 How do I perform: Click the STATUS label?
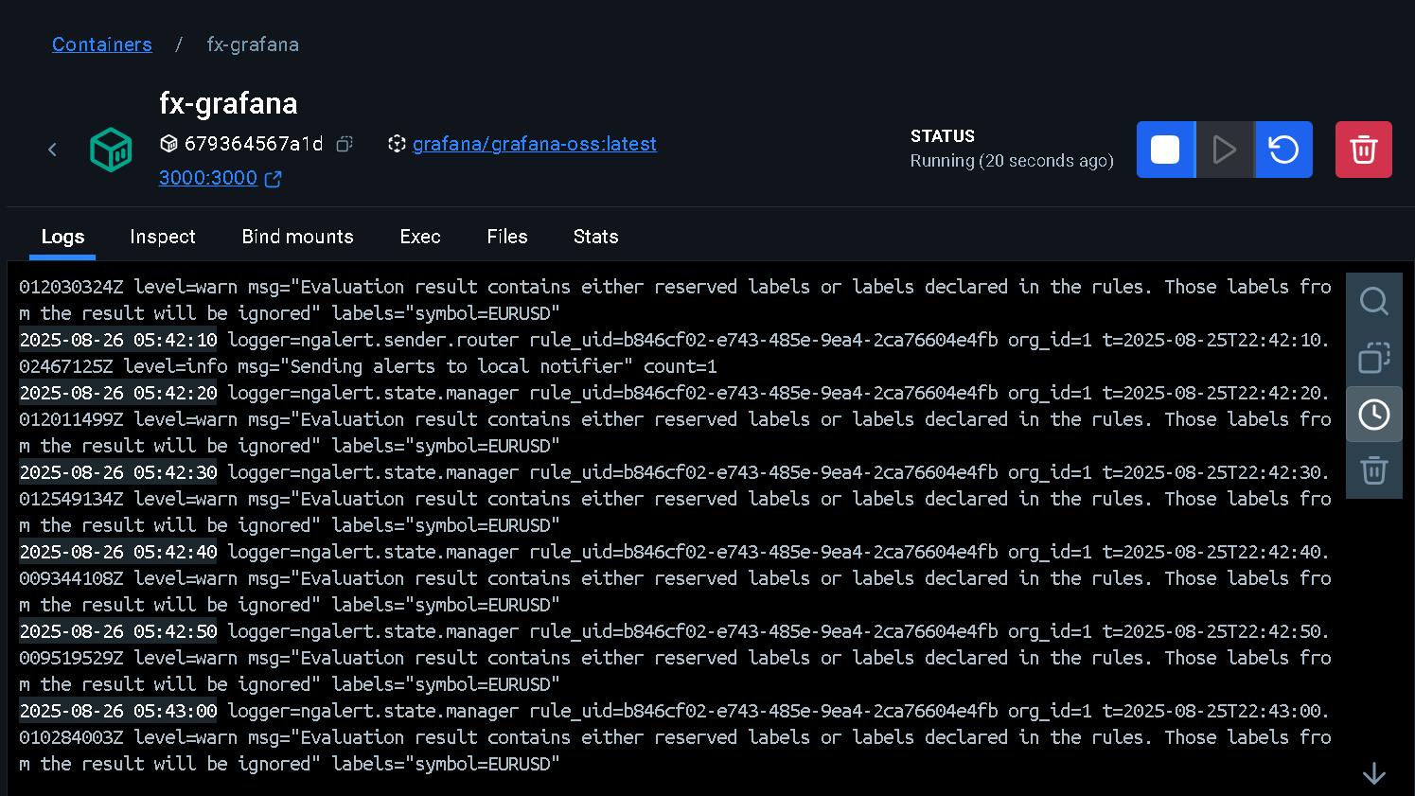[943, 136]
